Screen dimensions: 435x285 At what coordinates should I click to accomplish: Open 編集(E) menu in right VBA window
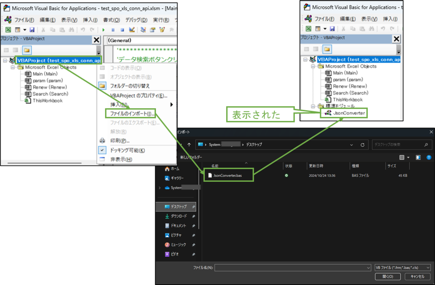(x=348, y=18)
